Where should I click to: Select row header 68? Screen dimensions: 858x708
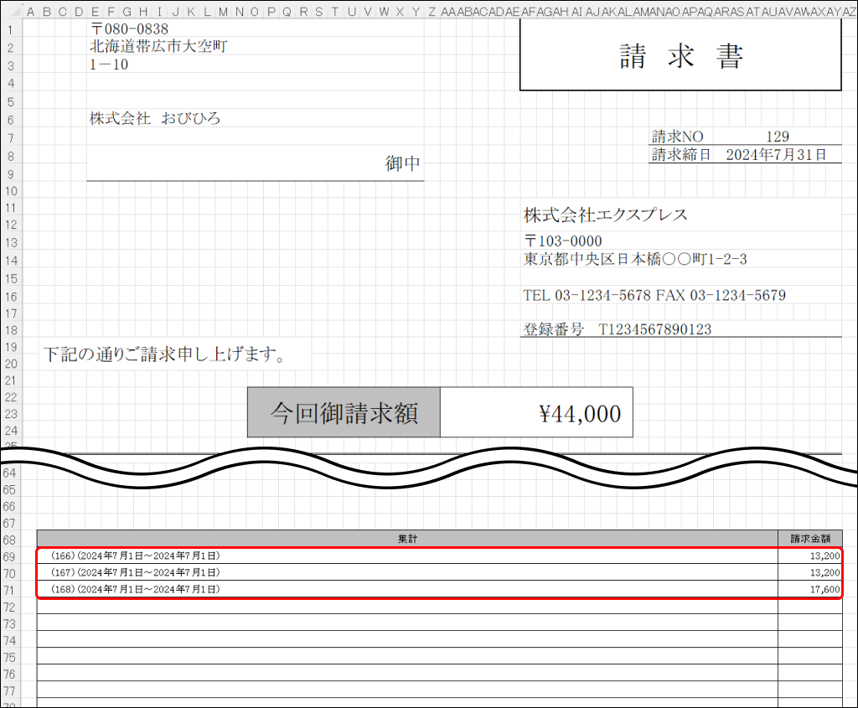point(10,540)
